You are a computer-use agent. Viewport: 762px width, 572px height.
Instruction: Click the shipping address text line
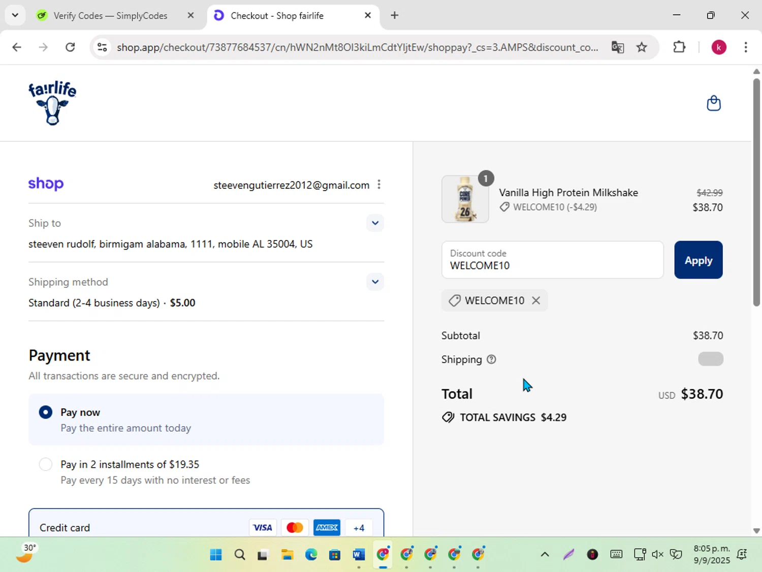(x=171, y=244)
